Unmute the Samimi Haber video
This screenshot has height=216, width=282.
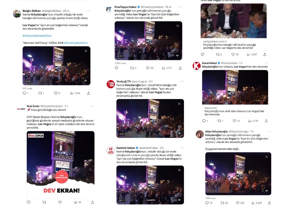[179, 200]
